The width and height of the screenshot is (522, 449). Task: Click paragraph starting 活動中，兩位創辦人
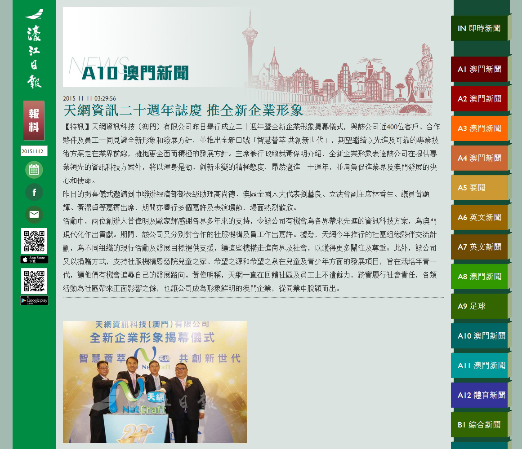point(250,255)
